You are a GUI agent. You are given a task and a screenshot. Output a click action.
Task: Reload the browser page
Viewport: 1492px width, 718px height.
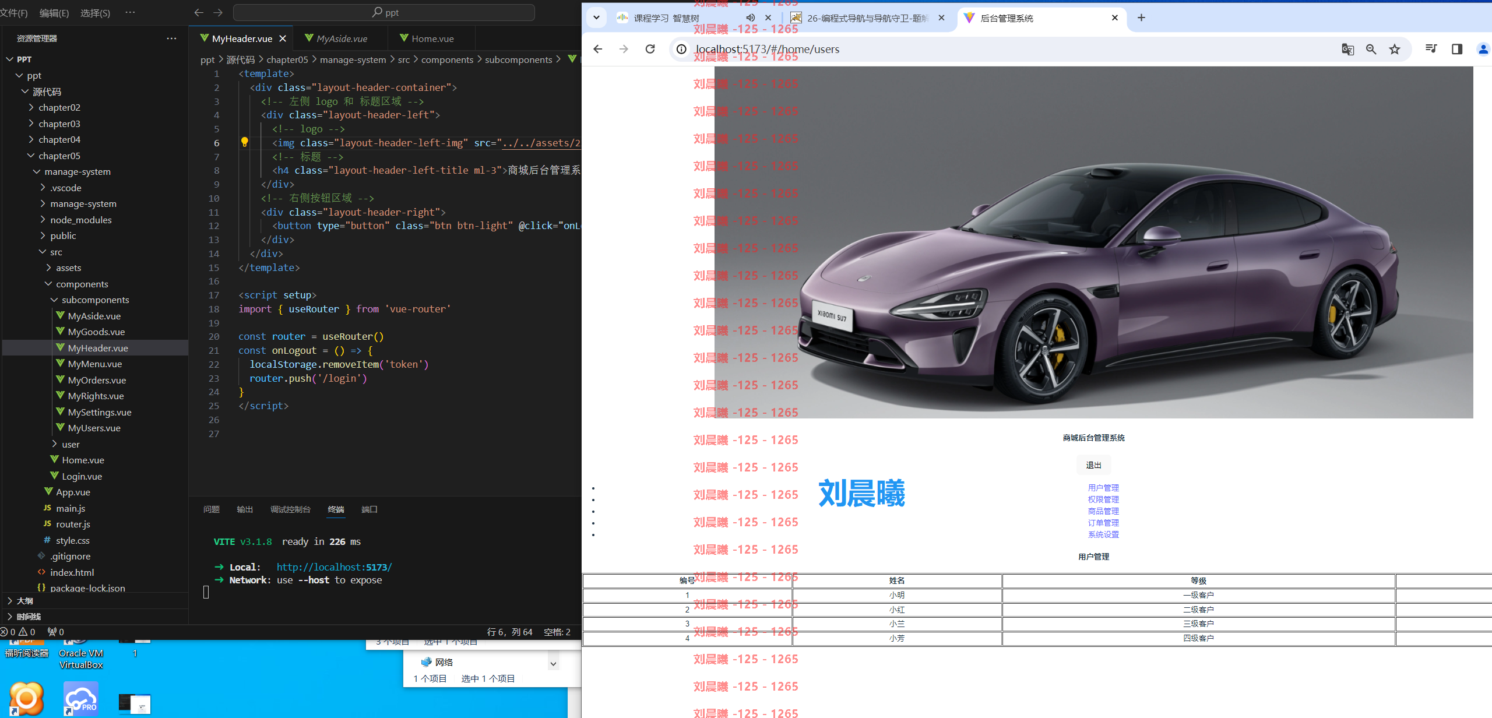650,49
